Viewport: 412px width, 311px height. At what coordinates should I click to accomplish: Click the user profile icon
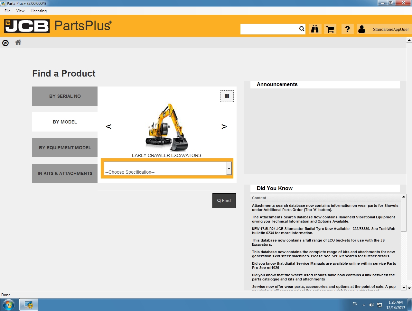click(x=362, y=29)
